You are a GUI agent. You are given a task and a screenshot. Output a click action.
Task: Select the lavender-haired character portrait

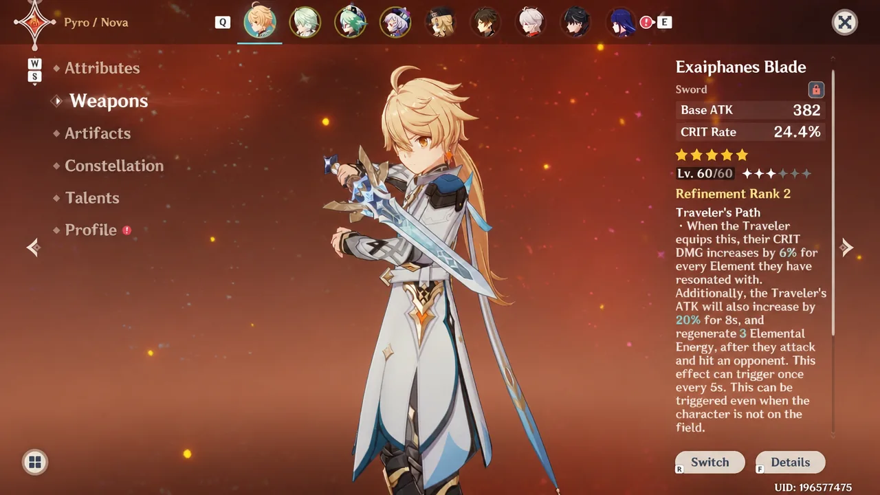click(x=395, y=22)
